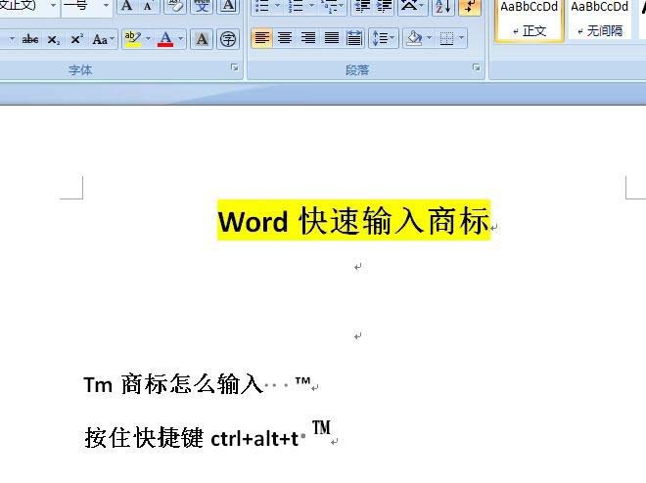This screenshot has width=646, height=483.
Task: Open text highlight color dropdown arrow
Action: click(x=148, y=39)
